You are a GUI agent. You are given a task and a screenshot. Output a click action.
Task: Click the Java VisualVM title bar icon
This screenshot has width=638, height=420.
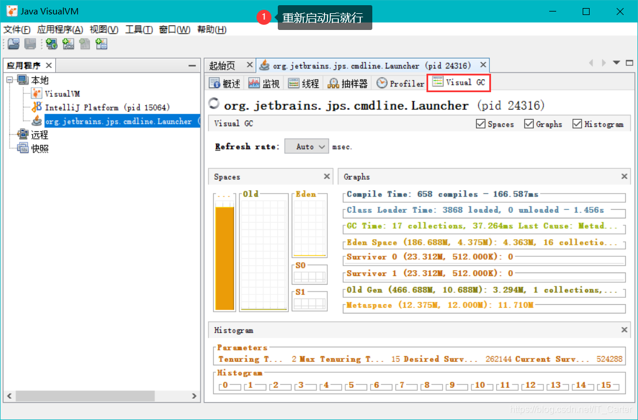tap(12, 11)
